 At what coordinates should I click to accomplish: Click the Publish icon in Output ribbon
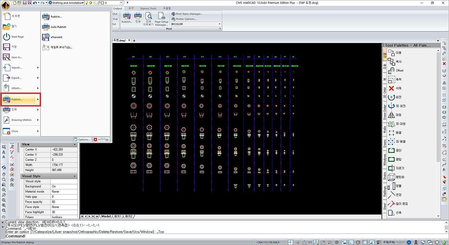(127, 18)
